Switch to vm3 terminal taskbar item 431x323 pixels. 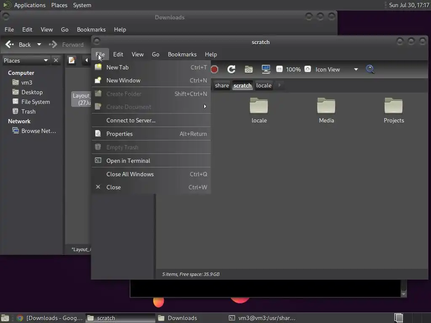point(263,318)
